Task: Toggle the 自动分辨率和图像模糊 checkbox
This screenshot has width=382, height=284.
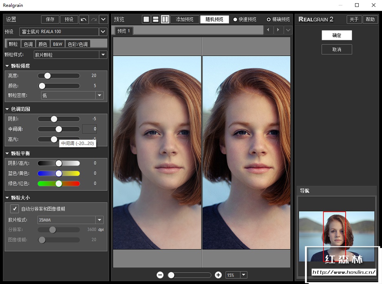Action: tap(15, 209)
